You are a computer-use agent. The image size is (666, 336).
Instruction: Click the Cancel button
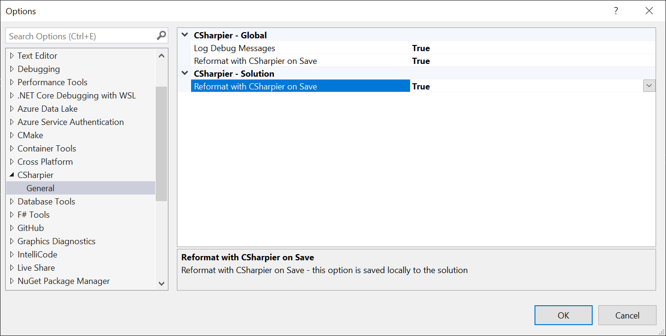(x=627, y=315)
